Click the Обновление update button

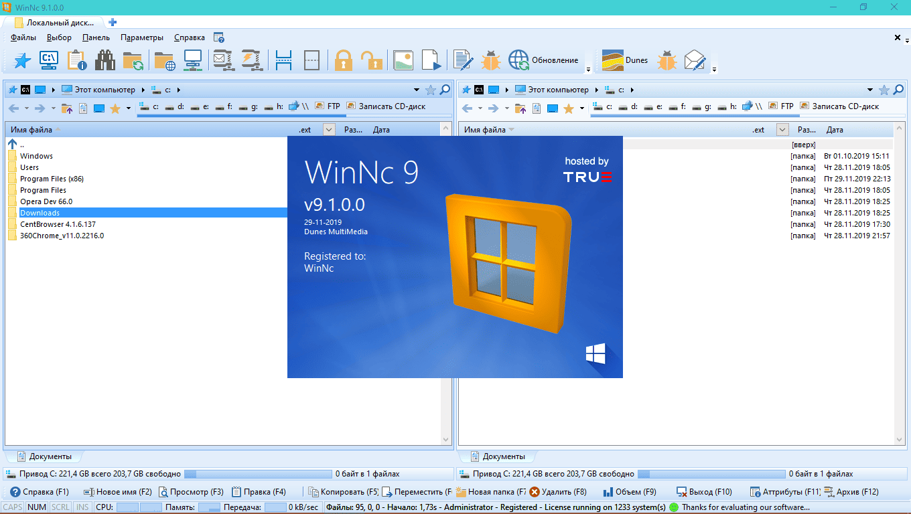pyautogui.click(x=543, y=60)
